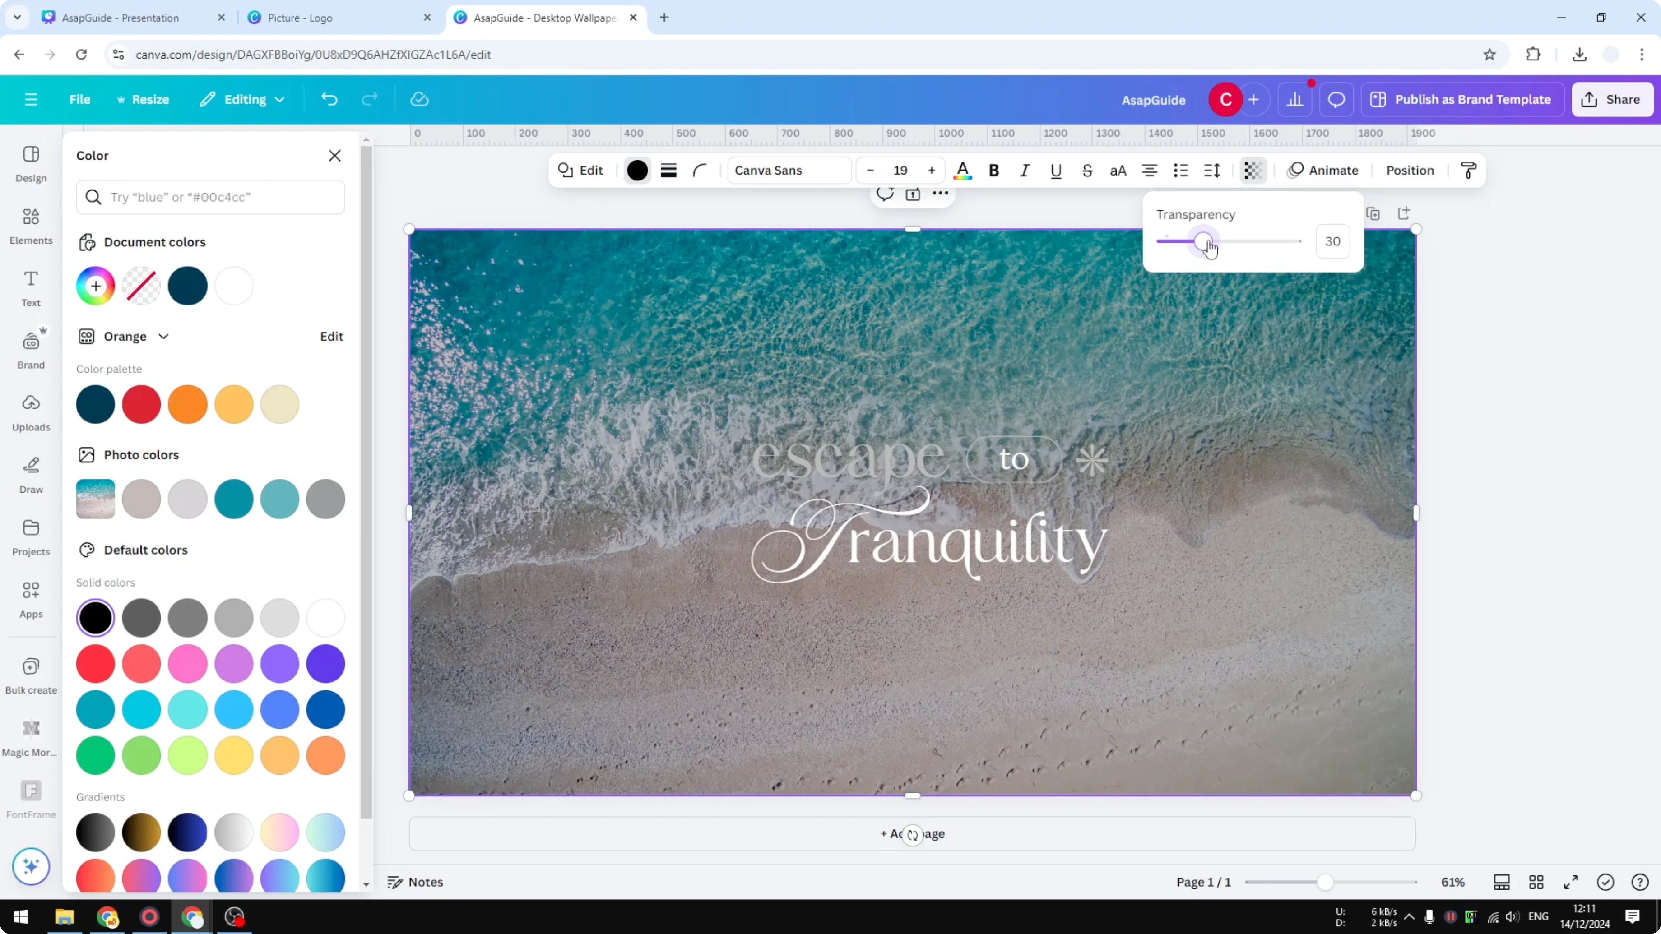Image resolution: width=1661 pixels, height=934 pixels.
Task: Toggle bold text formatting
Action: coord(993,170)
